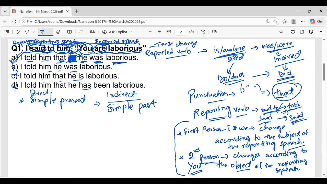Click the browser zoom magnifier icon
The height and width of the screenshot is (184, 327).
coord(268,21)
